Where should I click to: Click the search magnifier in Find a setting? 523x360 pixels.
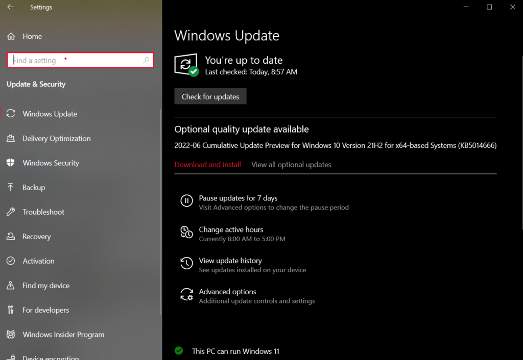click(146, 60)
